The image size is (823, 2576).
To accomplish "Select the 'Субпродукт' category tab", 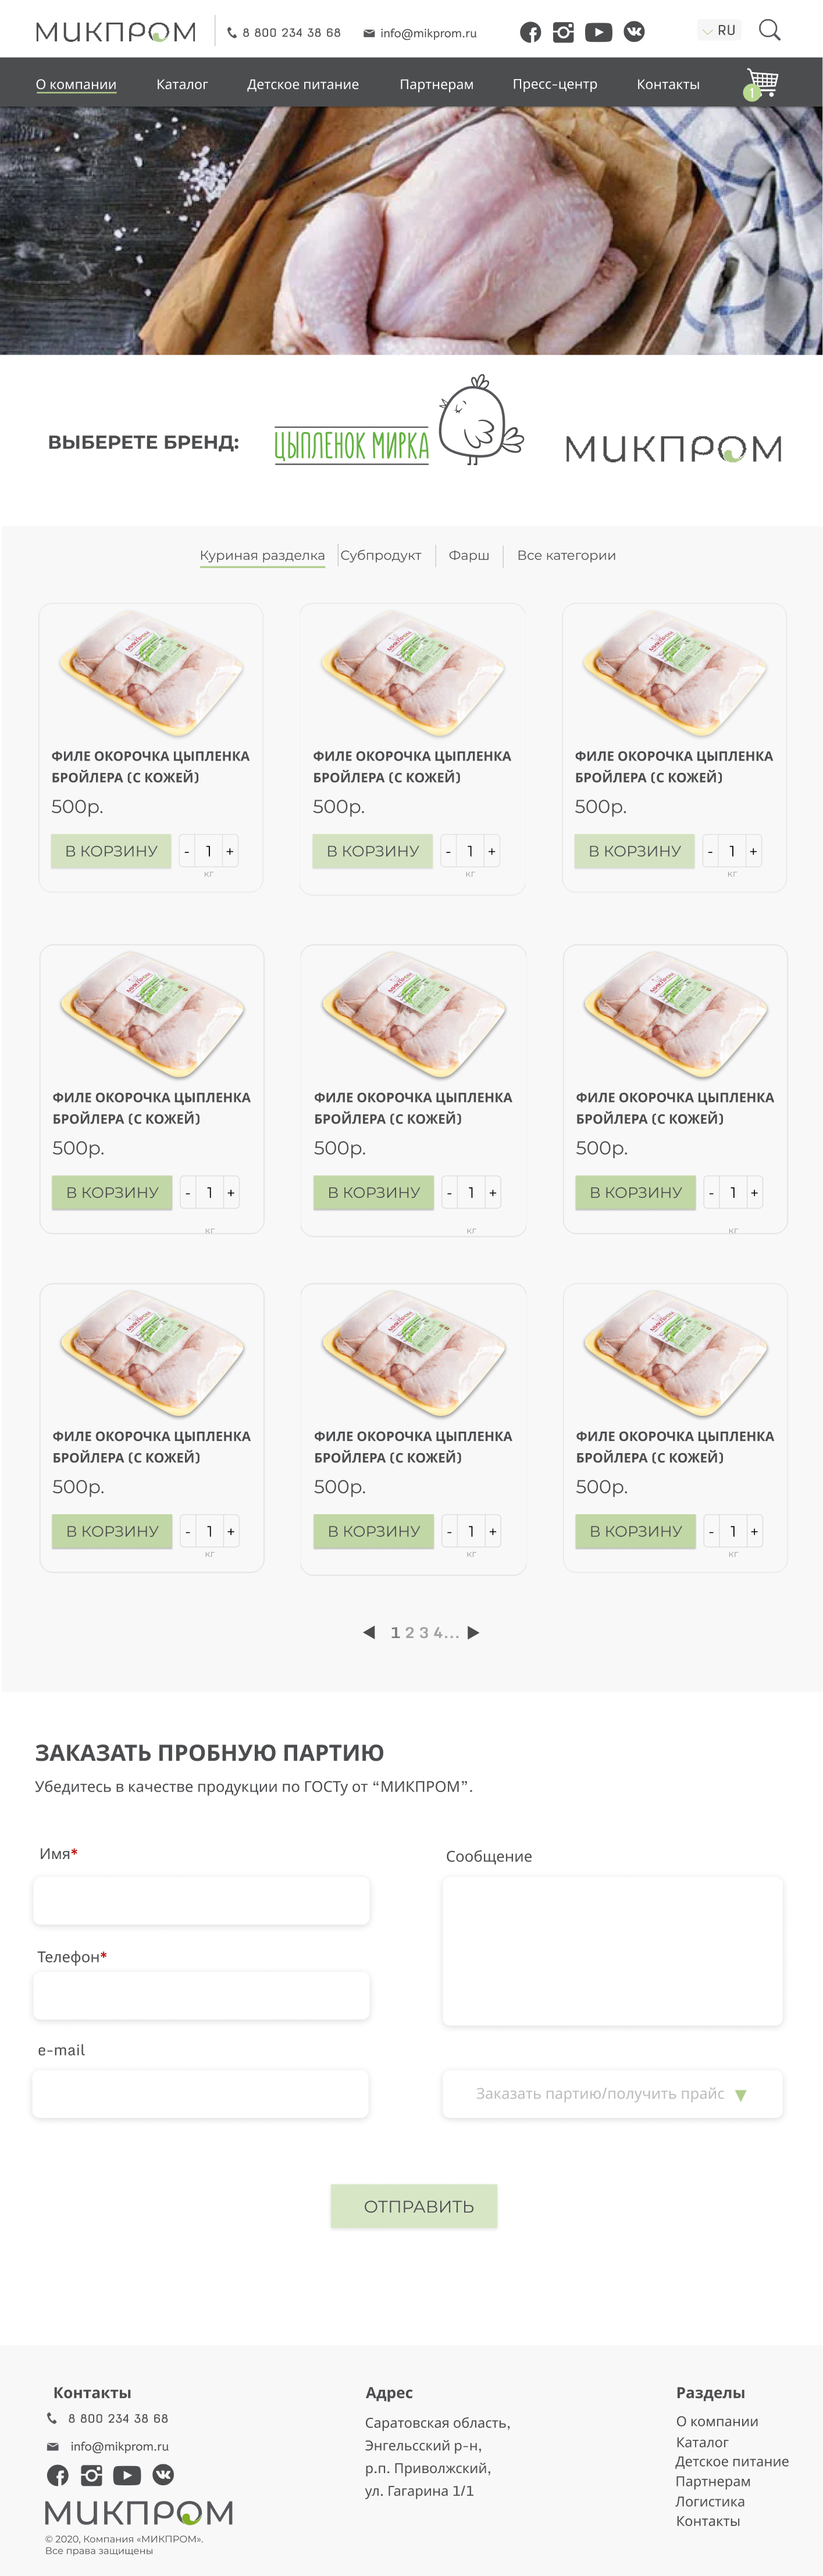I will click(x=381, y=555).
